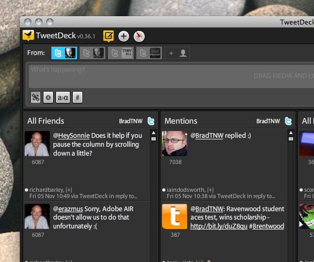314x262 pixels.
Task: Click the Twitter icon in All Friends header
Action: (151, 121)
